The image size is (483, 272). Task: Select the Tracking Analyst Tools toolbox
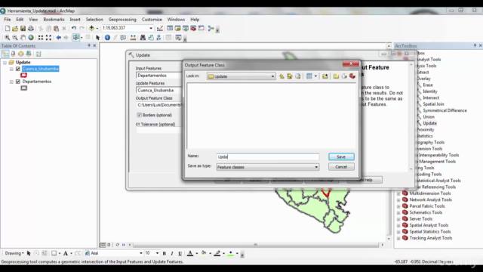click(431, 238)
